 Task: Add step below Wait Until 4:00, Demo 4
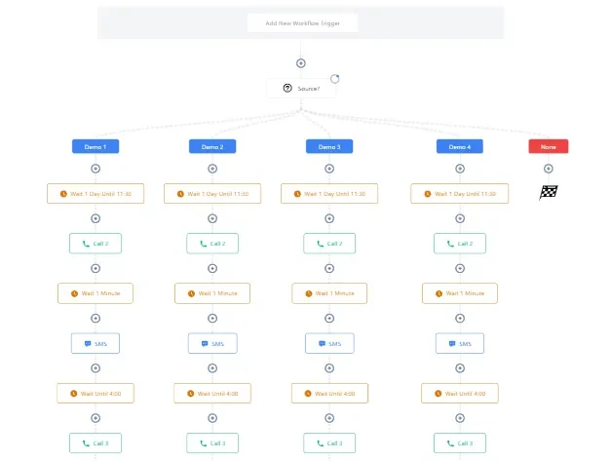point(460,418)
